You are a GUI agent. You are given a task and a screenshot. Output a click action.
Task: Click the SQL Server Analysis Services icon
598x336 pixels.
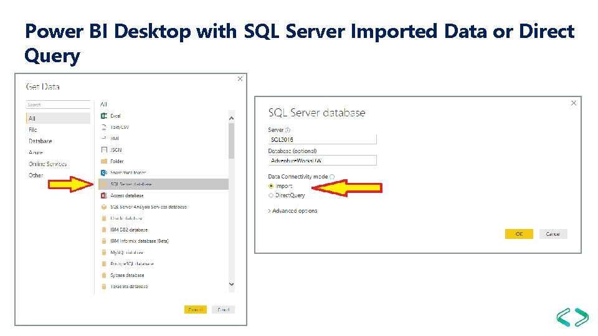coord(104,207)
